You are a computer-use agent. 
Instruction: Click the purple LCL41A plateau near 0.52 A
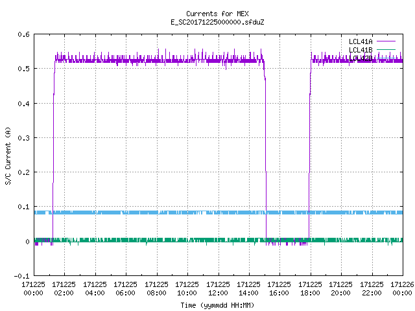(x=159, y=60)
